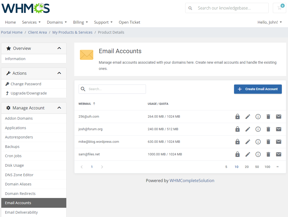288x217 pixels.
Task: Open webmail envelope for 256@uih.com
Action: point(279,117)
